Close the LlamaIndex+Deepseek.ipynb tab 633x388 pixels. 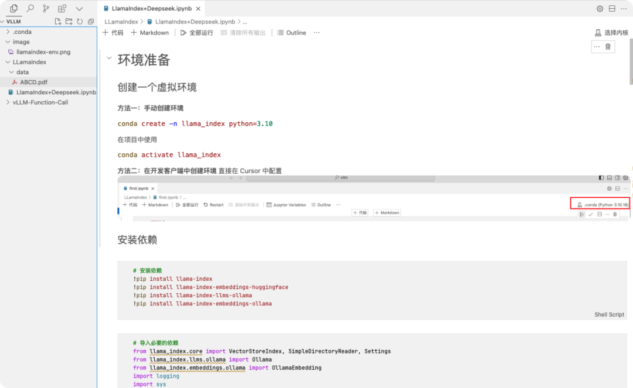pos(198,8)
